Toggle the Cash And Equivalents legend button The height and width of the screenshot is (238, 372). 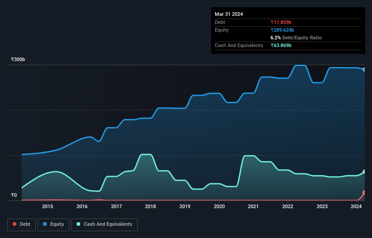tap(104, 224)
